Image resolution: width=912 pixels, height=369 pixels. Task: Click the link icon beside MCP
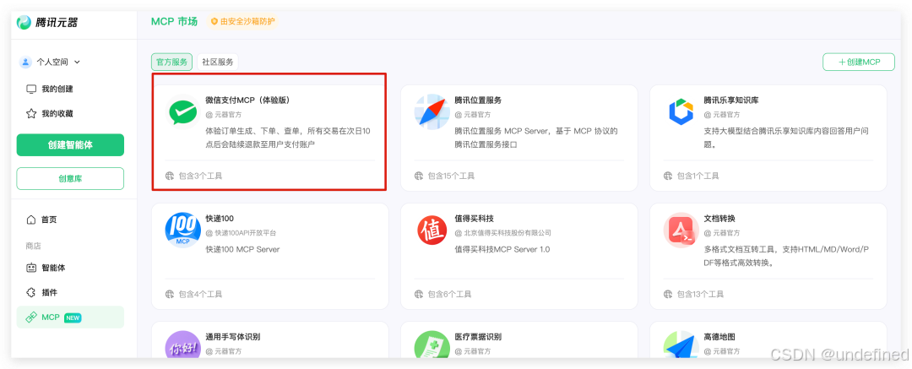click(31, 317)
